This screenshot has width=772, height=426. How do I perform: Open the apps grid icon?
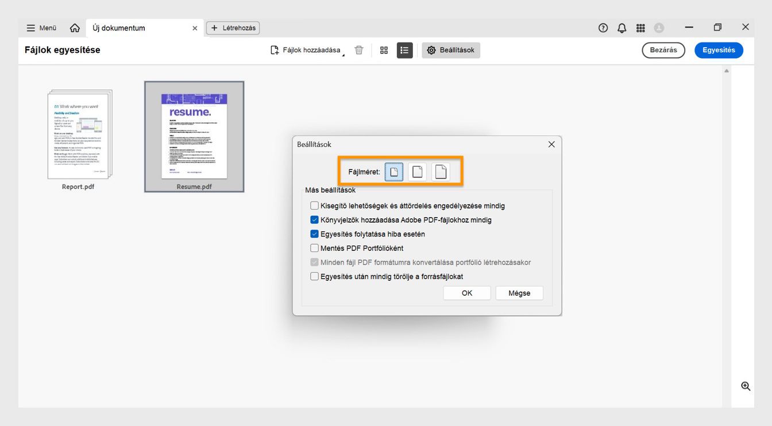641,28
